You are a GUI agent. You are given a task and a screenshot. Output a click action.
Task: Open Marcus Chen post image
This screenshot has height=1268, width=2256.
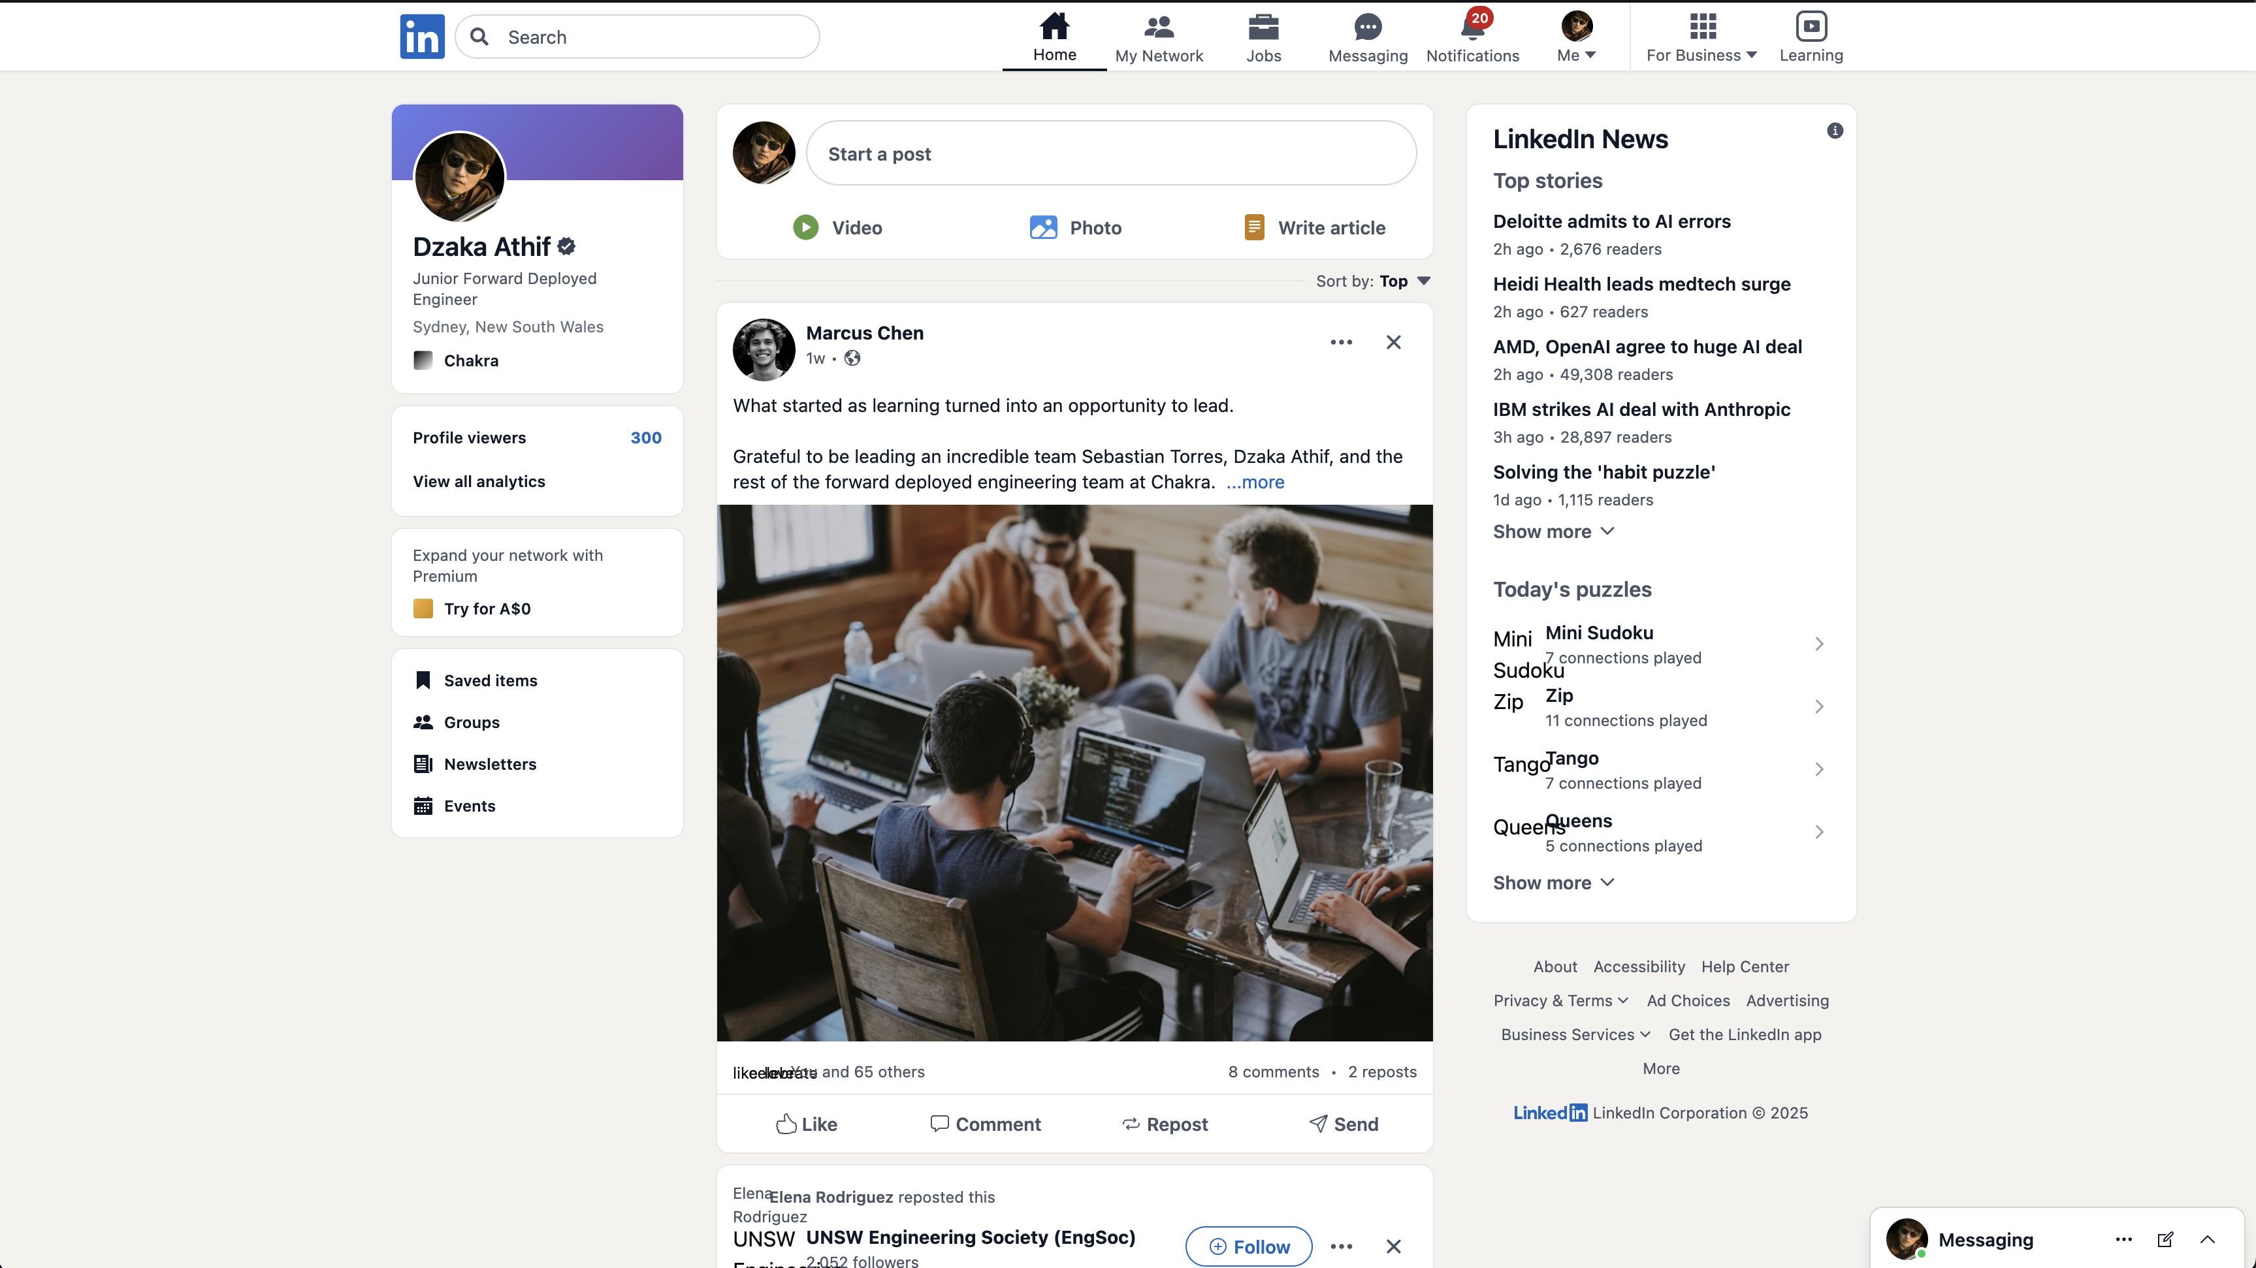[x=1074, y=773]
